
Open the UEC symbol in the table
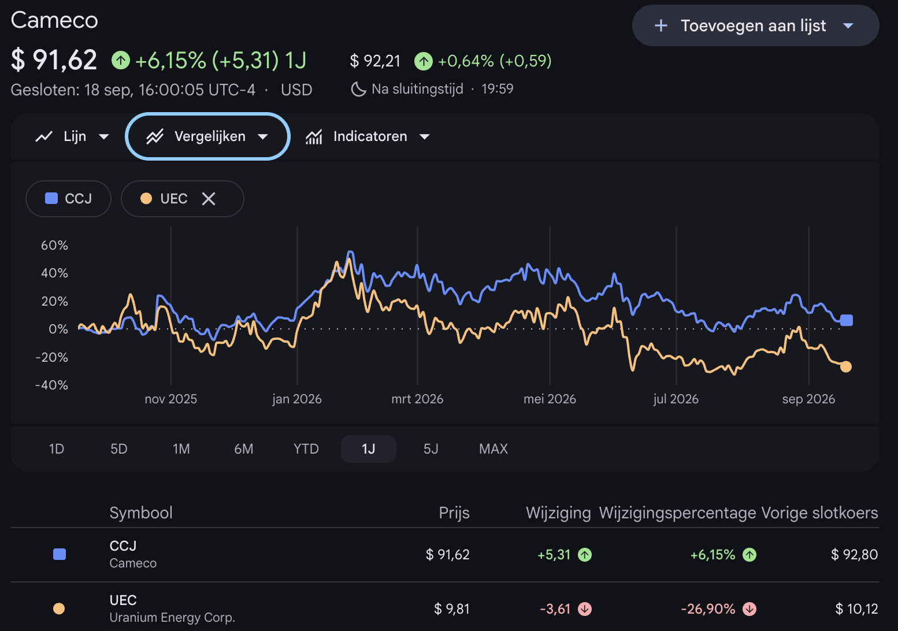123,600
